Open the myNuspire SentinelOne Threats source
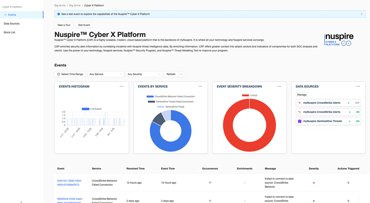 (x=328, y=121)
